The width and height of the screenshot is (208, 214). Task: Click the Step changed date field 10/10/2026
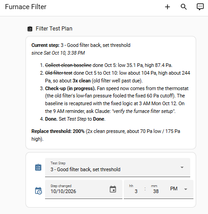(84, 189)
